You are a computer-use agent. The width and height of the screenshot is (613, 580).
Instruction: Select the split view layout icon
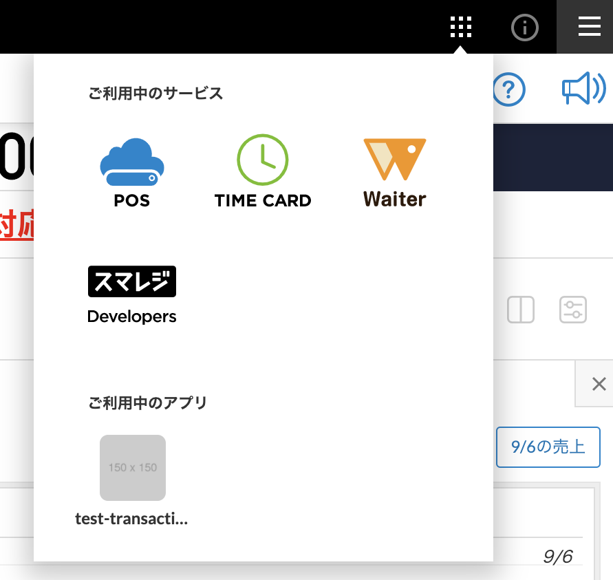(521, 310)
